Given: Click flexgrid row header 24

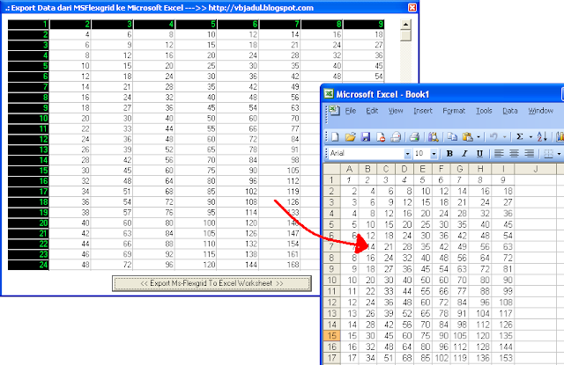Looking at the screenshot, I should click(28, 265).
